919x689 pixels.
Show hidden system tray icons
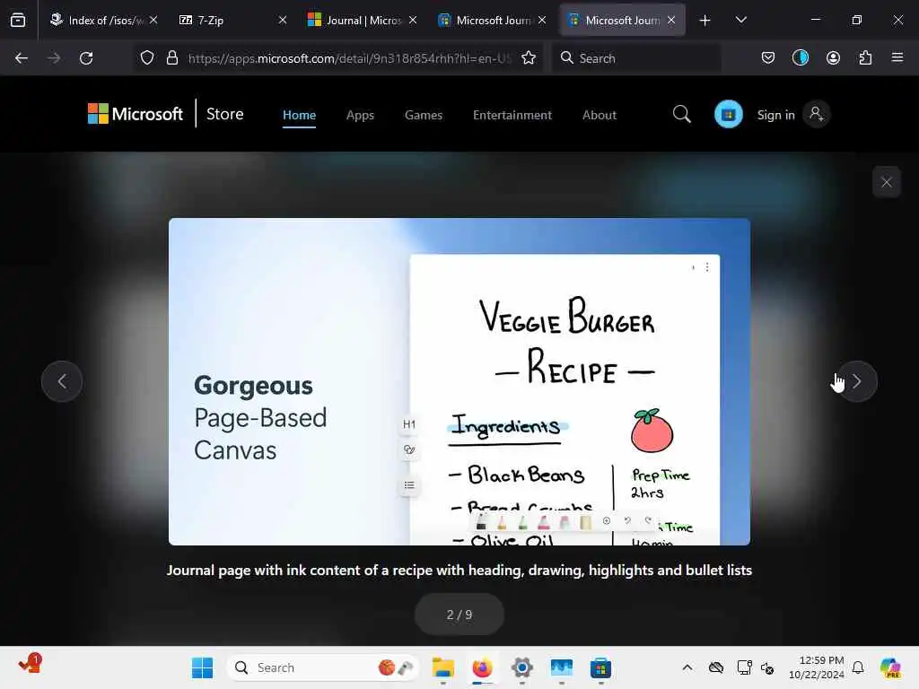point(687,667)
